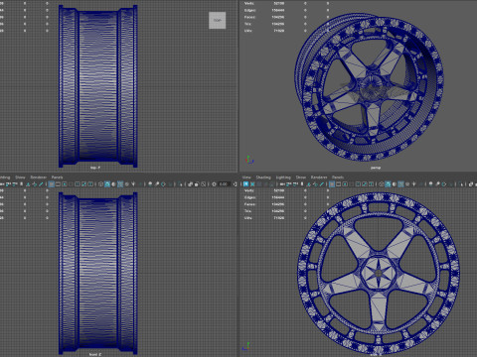Viewport: 477px width, 357px height.
Task: Click exposure value field showing 0.00
Action: [x=224, y=184]
